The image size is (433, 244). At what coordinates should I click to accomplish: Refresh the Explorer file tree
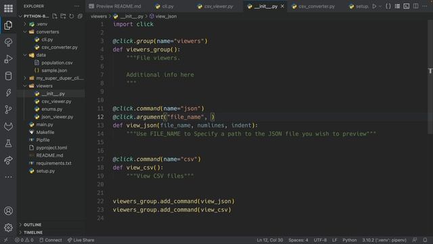click(x=72, y=16)
